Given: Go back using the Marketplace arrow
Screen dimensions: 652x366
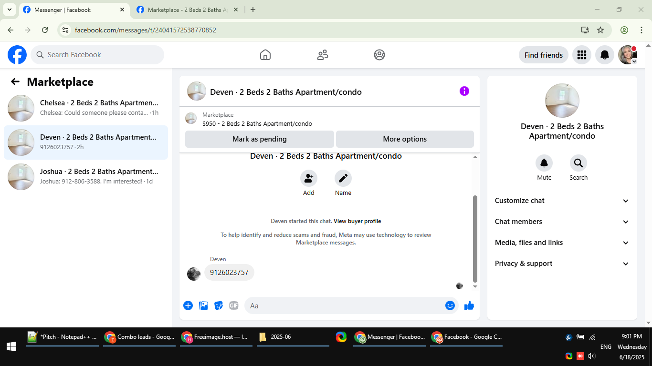Looking at the screenshot, I should click(15, 81).
